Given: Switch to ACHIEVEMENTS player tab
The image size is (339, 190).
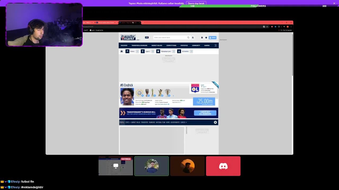Looking at the screenshot, I should (175, 122).
